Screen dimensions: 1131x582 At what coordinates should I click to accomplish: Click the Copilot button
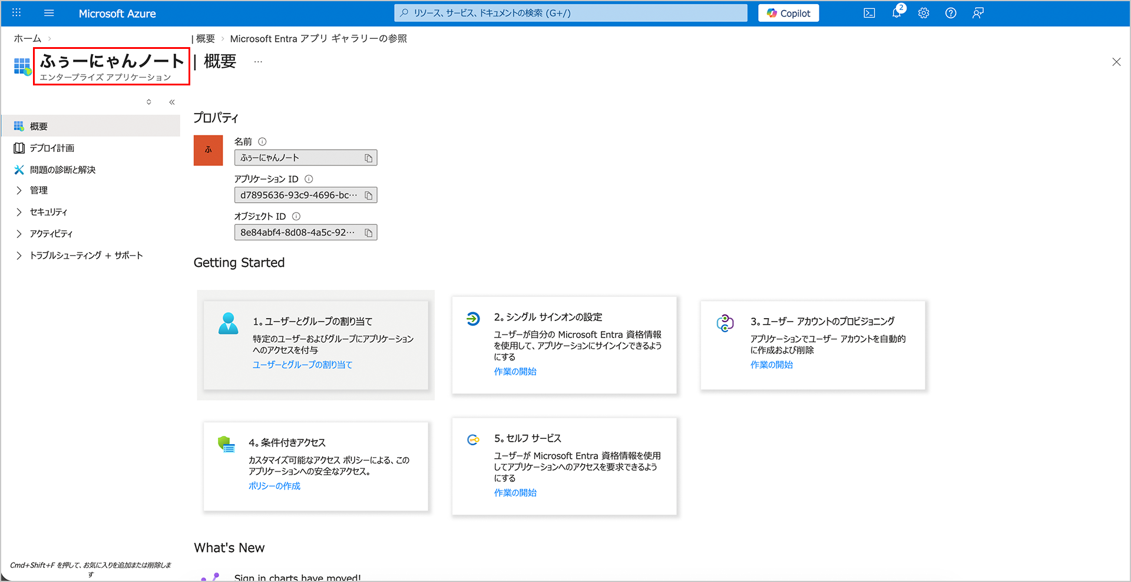[x=788, y=13]
